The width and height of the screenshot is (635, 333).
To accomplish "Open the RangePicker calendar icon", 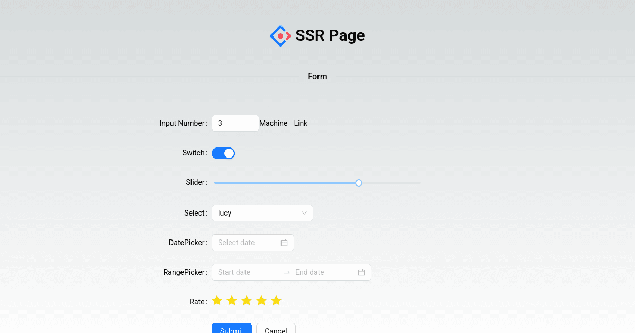I will (x=361, y=272).
